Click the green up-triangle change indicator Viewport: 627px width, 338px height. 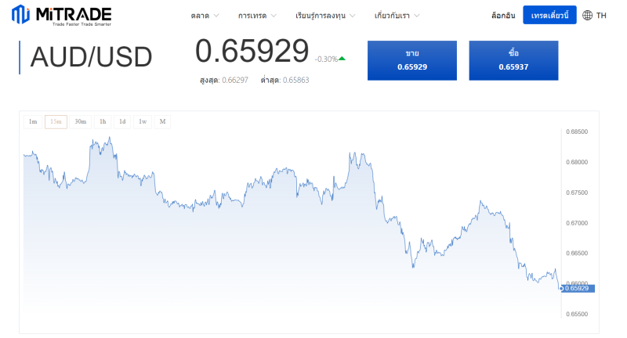point(342,59)
